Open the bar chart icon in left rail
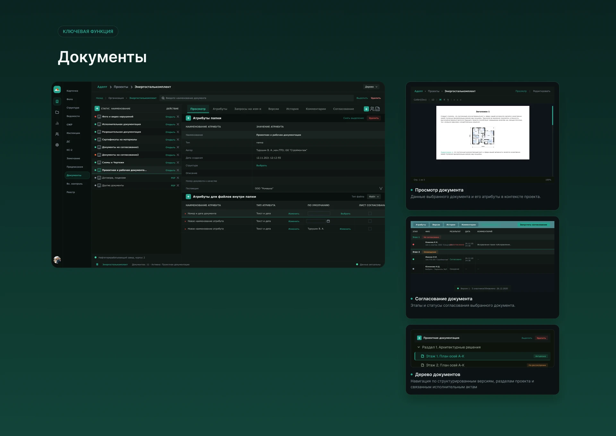The height and width of the screenshot is (436, 616). (x=57, y=123)
